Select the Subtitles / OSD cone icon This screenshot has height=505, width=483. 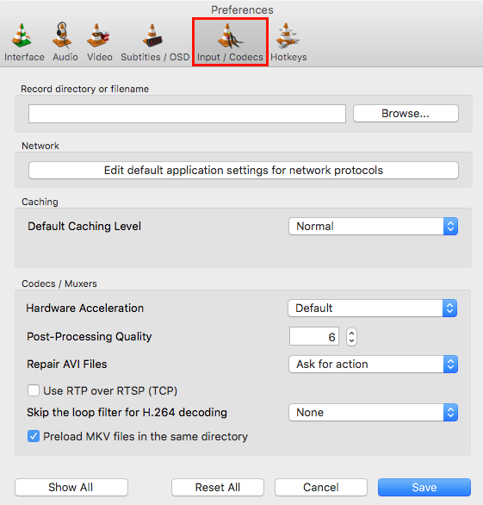[152, 35]
